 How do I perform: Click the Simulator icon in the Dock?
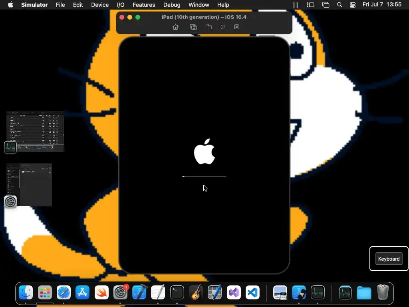(x=299, y=292)
